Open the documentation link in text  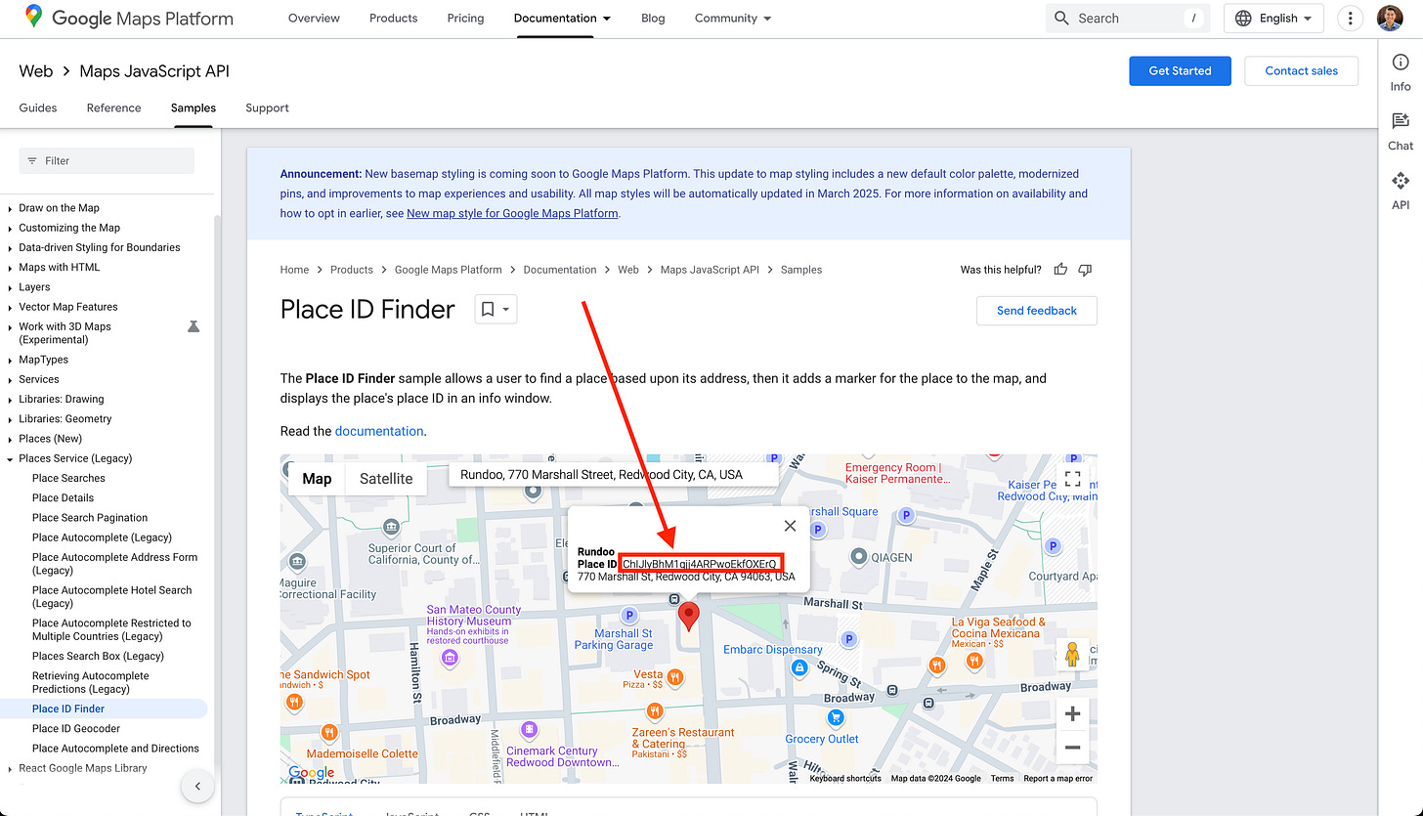point(379,431)
